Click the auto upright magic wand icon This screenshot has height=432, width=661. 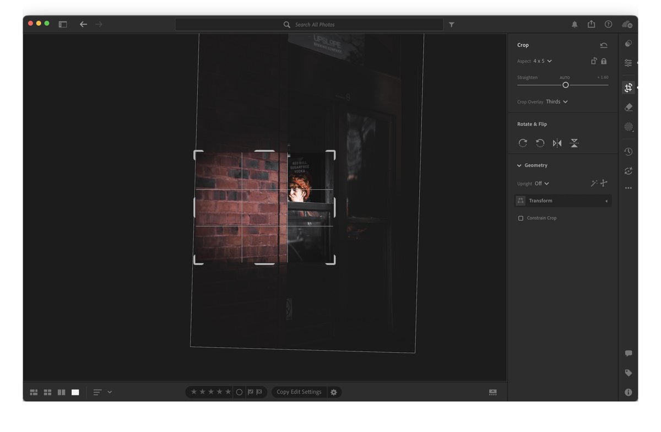(594, 183)
